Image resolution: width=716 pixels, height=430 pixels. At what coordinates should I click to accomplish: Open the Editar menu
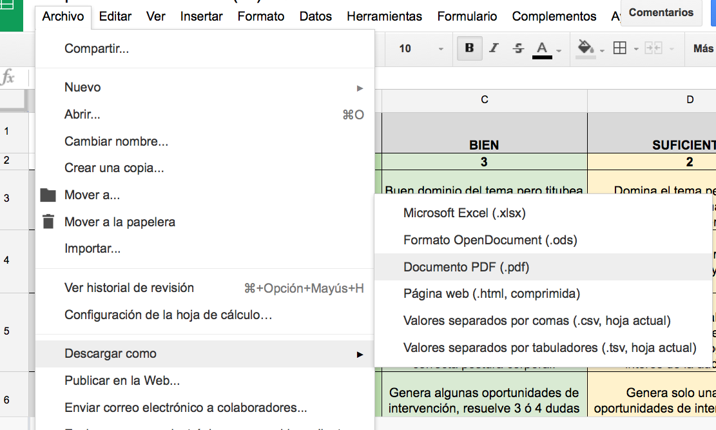[115, 17]
